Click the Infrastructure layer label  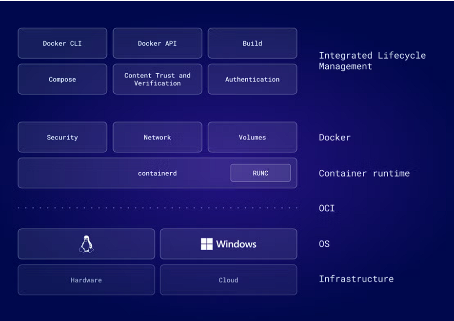(356, 279)
